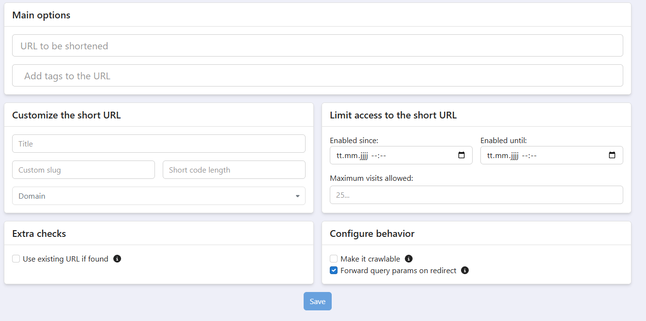This screenshot has width=646, height=321.
Task: Check Make it crawlable option
Action: click(x=334, y=259)
